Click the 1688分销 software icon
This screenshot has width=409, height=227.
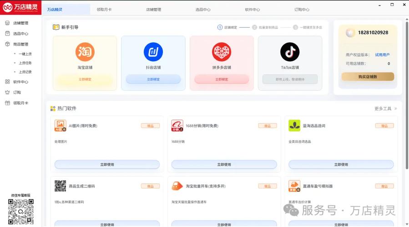[177, 126]
